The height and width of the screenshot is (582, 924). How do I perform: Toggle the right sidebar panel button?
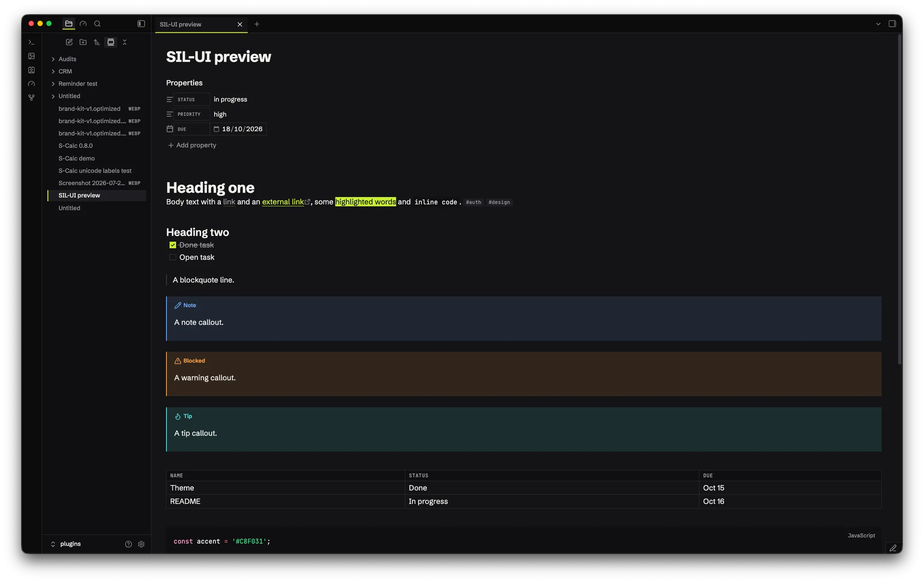point(892,24)
